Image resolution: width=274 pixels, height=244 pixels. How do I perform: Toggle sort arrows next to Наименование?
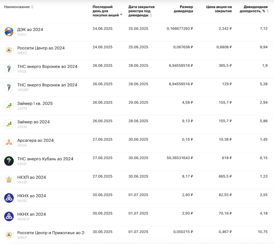tap(32, 7)
